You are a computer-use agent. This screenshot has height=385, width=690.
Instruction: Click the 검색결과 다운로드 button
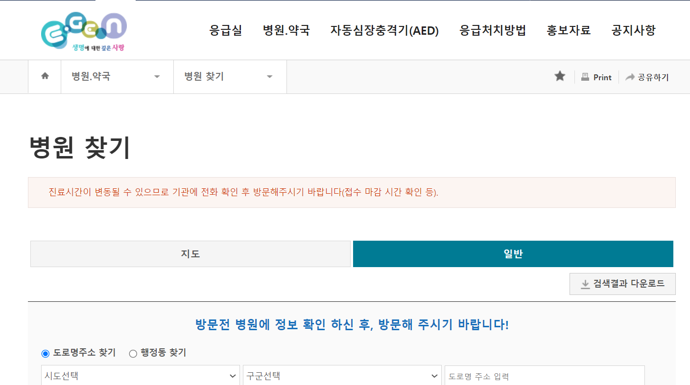[622, 284]
